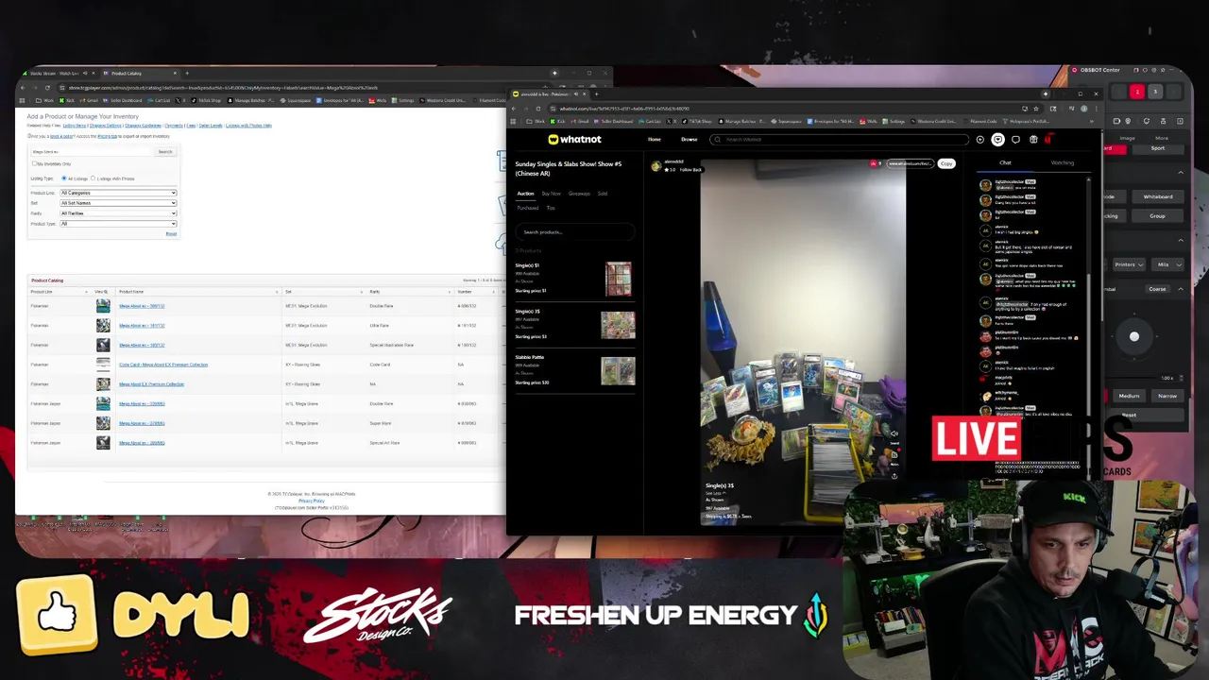Open the Purchased tab on Whatnot
1209x680 pixels.
(x=527, y=208)
